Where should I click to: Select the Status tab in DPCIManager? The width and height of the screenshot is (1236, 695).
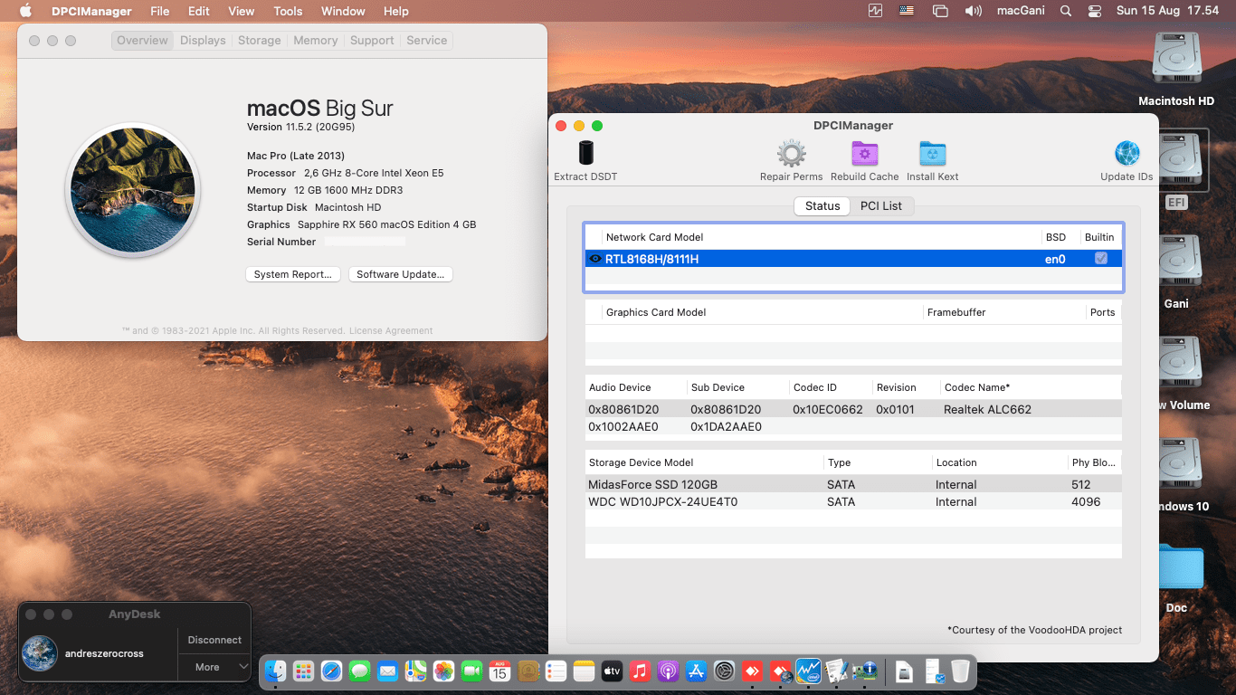pyautogui.click(x=822, y=205)
